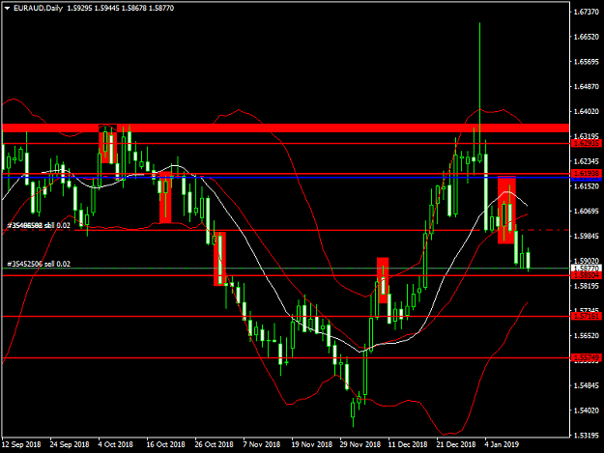The image size is (604, 453).
Task: Click the 26 Oct 2018 date label
Action: coord(215,444)
